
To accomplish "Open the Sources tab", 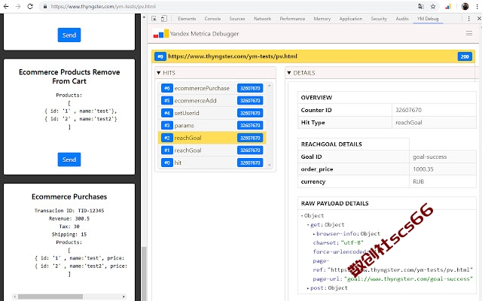I will pyautogui.click(x=237, y=19).
